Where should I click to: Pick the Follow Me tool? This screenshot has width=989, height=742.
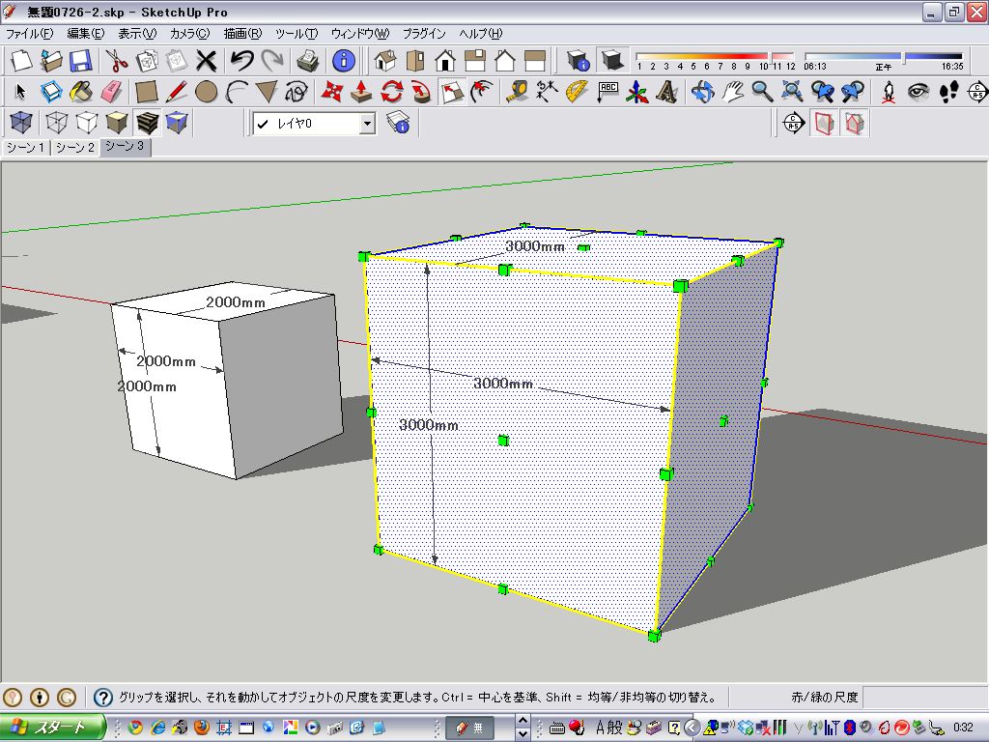point(421,92)
